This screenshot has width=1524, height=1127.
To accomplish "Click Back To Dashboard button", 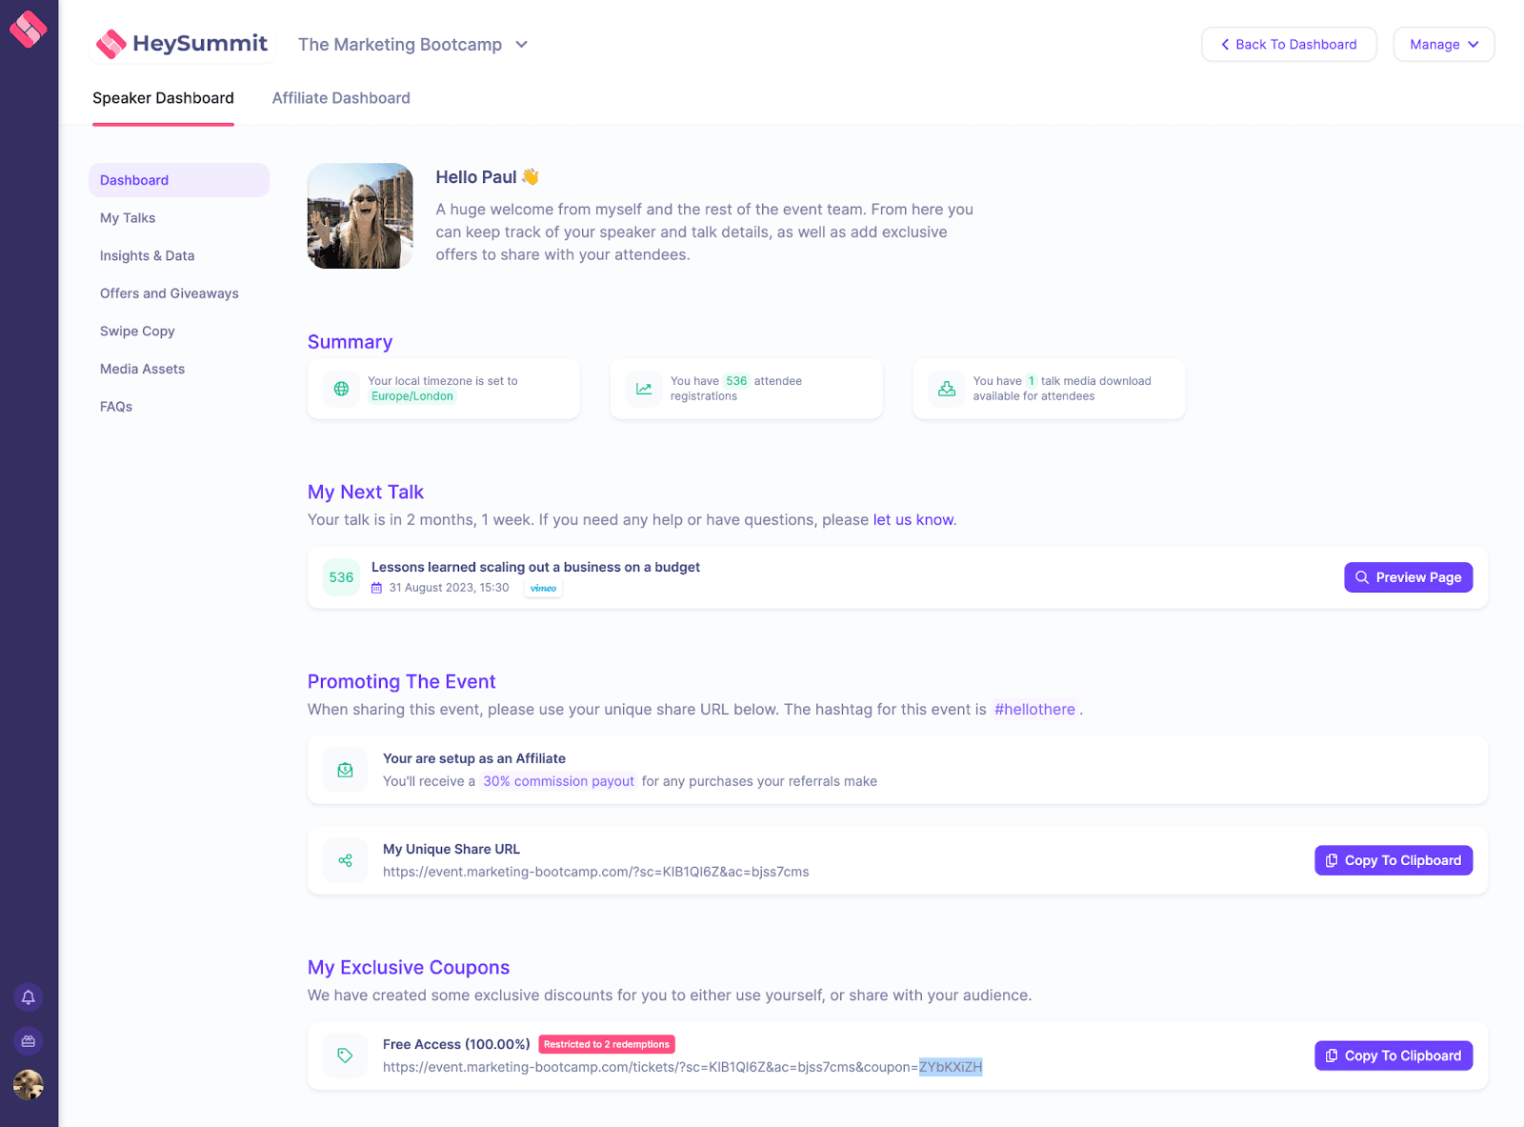I will pyautogui.click(x=1289, y=45).
